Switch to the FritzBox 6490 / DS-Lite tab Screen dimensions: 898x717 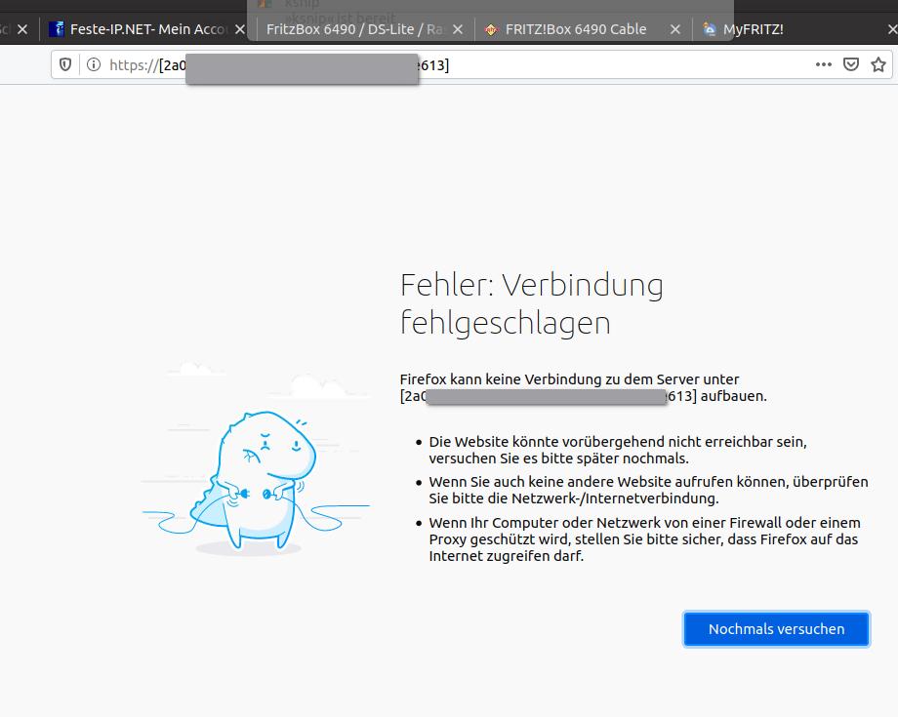coord(351,28)
